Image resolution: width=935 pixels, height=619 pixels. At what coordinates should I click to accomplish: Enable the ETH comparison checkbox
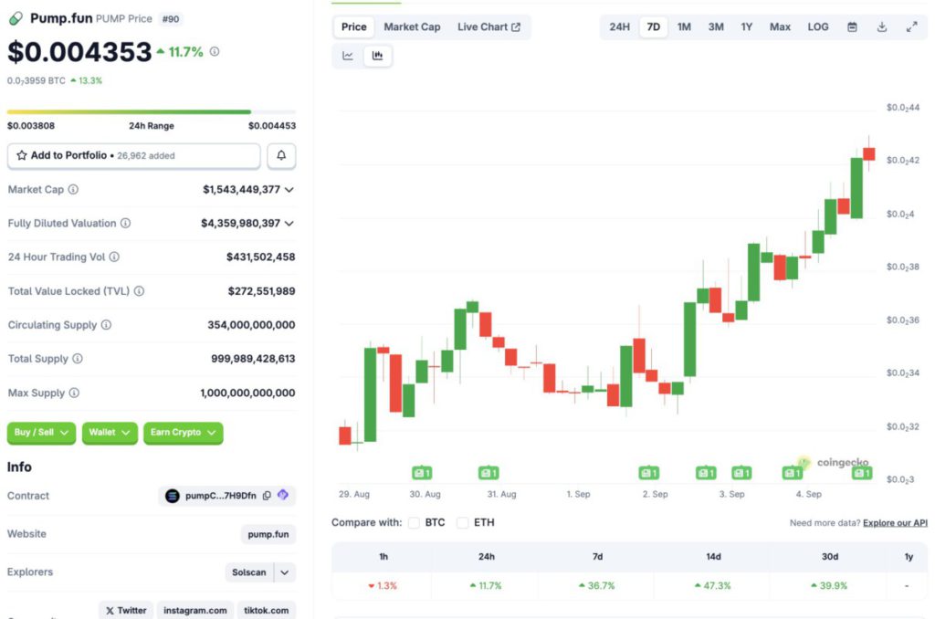pyautogui.click(x=462, y=523)
